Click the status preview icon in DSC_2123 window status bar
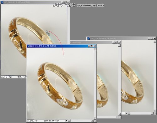The height and width of the screenshot is (123, 157). (10, 77)
